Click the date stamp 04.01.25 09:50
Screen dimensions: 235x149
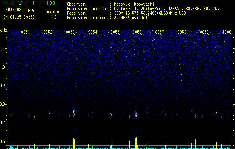click(19, 17)
